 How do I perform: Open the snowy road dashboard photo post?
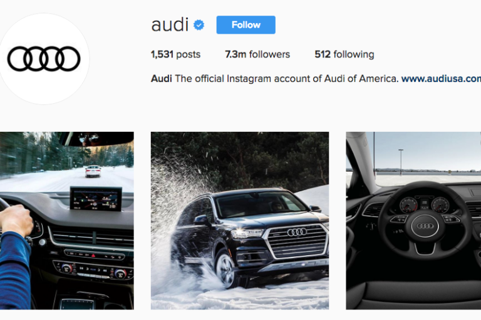tap(67, 221)
